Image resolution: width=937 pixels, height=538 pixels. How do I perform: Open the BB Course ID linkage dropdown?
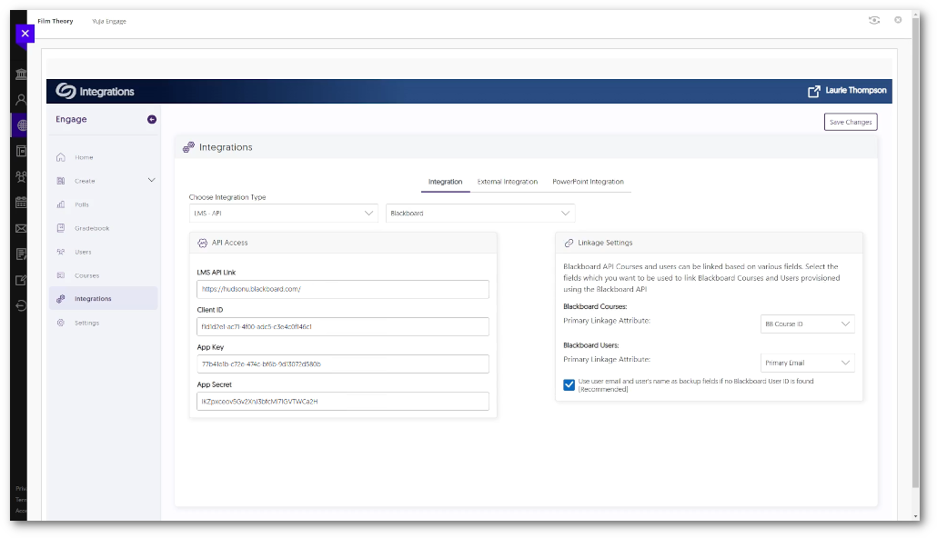pyautogui.click(x=807, y=324)
